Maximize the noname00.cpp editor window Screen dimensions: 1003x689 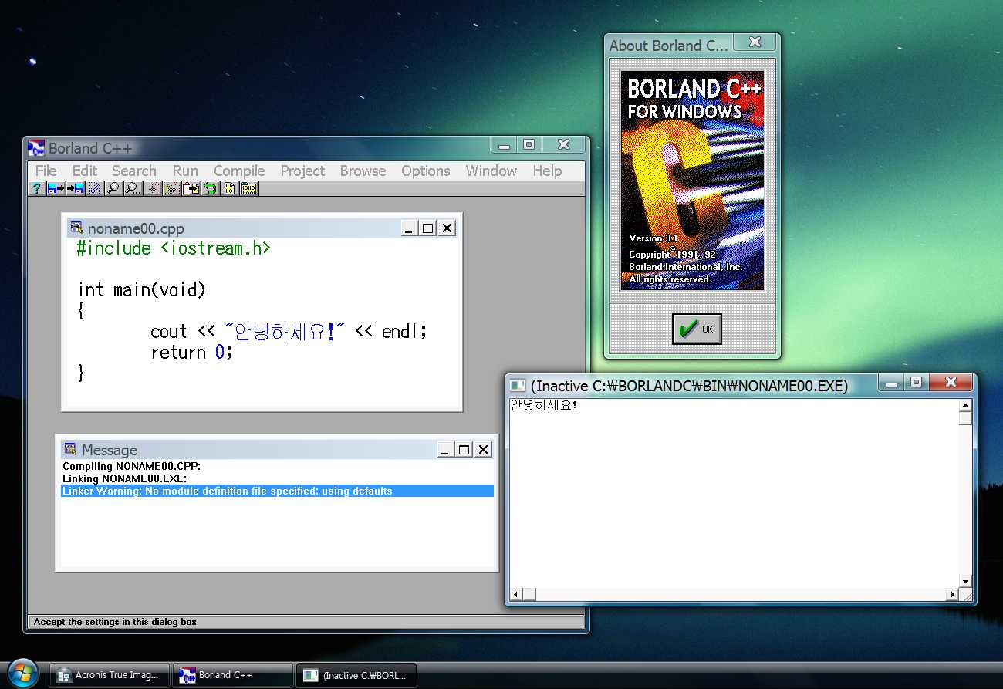point(427,228)
